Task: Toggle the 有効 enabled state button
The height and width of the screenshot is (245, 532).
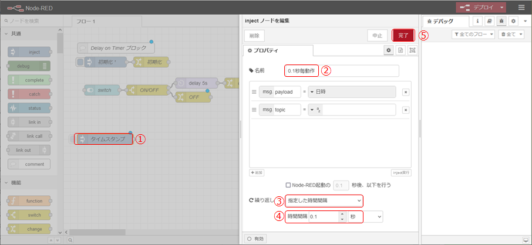Action: click(x=258, y=239)
